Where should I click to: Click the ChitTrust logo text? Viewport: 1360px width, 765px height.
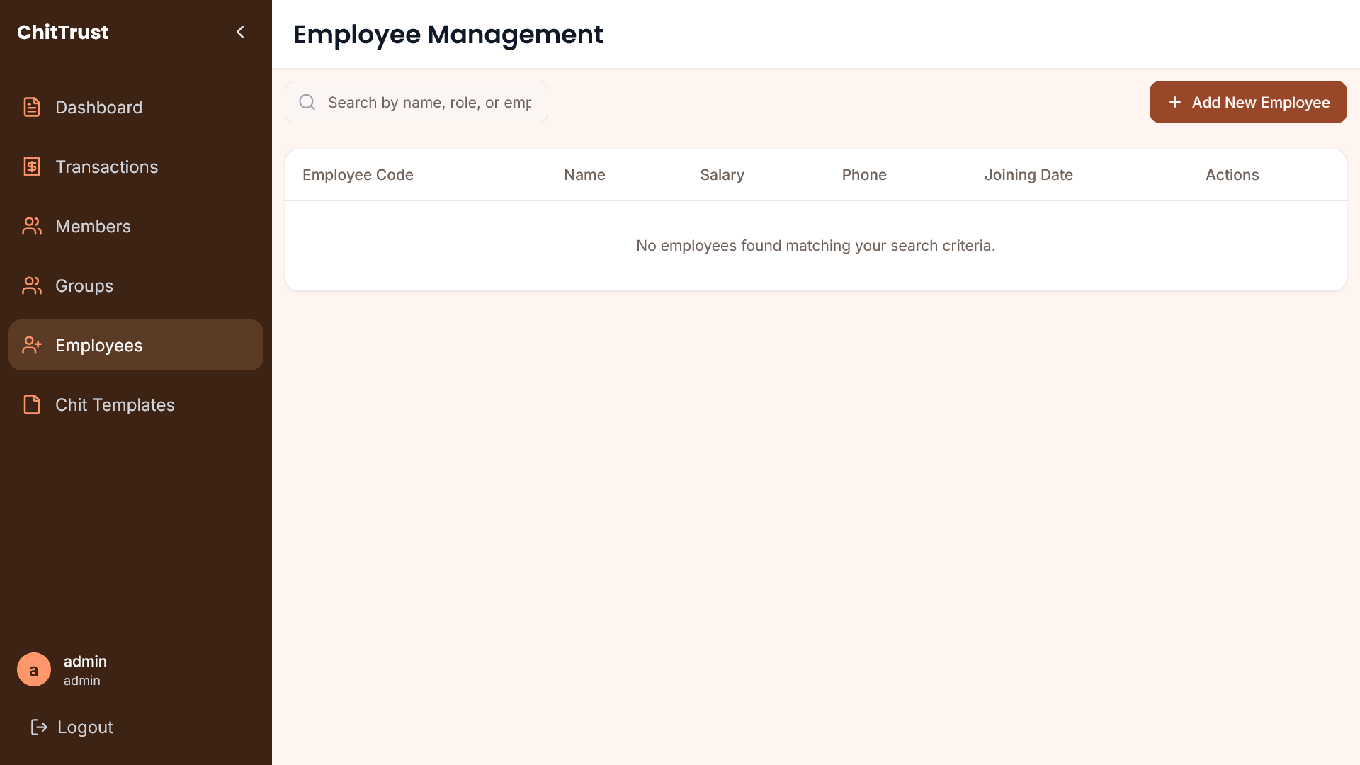(63, 32)
